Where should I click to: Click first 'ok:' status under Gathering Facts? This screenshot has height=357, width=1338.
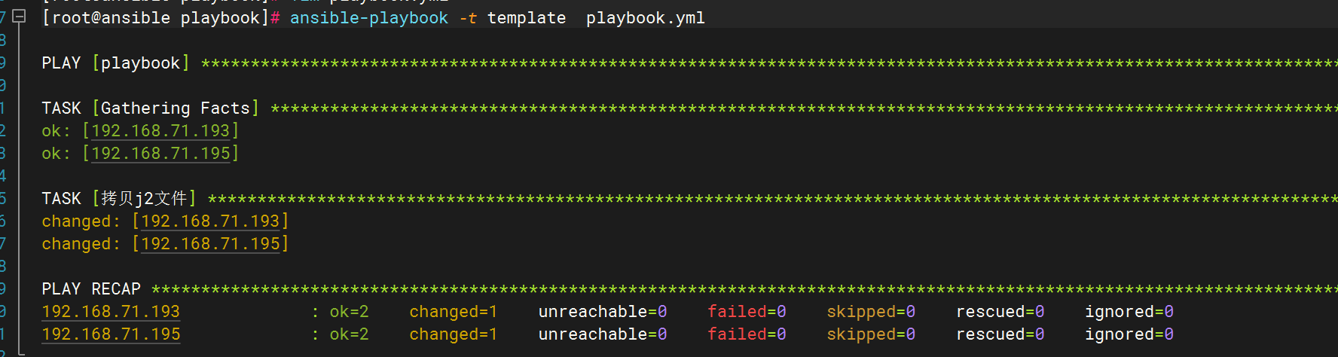point(57,131)
